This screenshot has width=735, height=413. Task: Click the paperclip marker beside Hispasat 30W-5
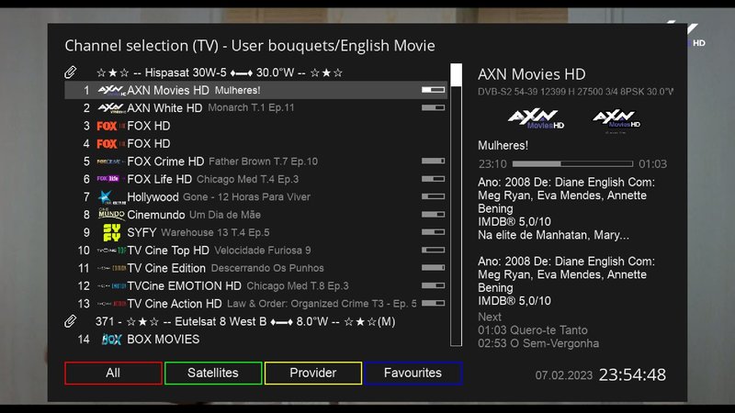pos(71,73)
